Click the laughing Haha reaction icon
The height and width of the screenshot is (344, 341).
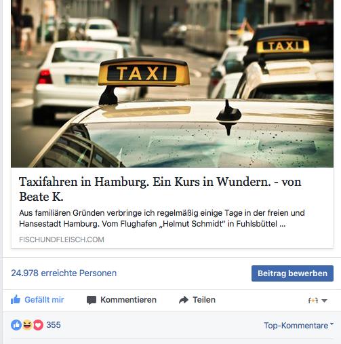coord(27,325)
